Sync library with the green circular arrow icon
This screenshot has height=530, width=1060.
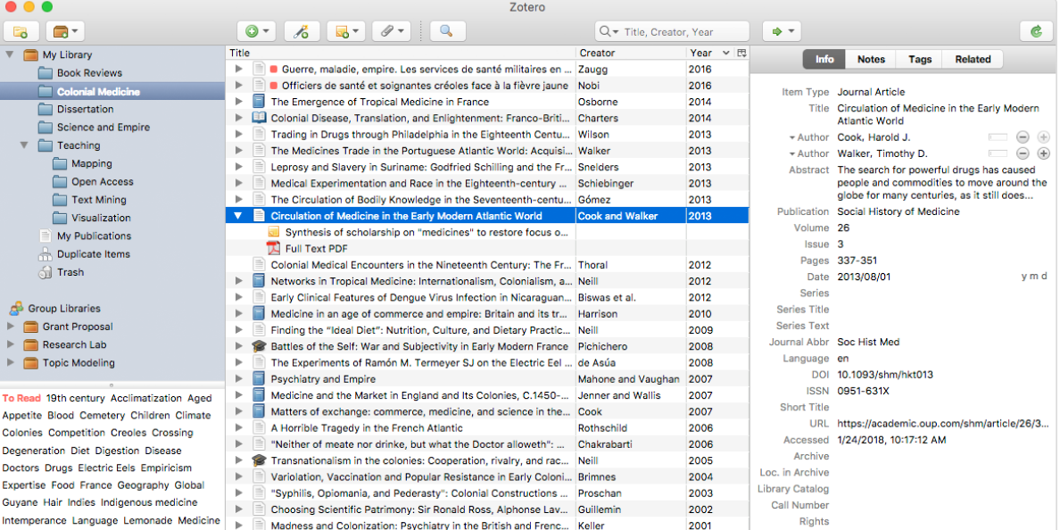click(x=1035, y=29)
